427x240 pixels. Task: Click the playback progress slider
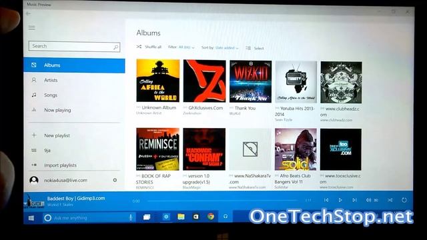222,201
